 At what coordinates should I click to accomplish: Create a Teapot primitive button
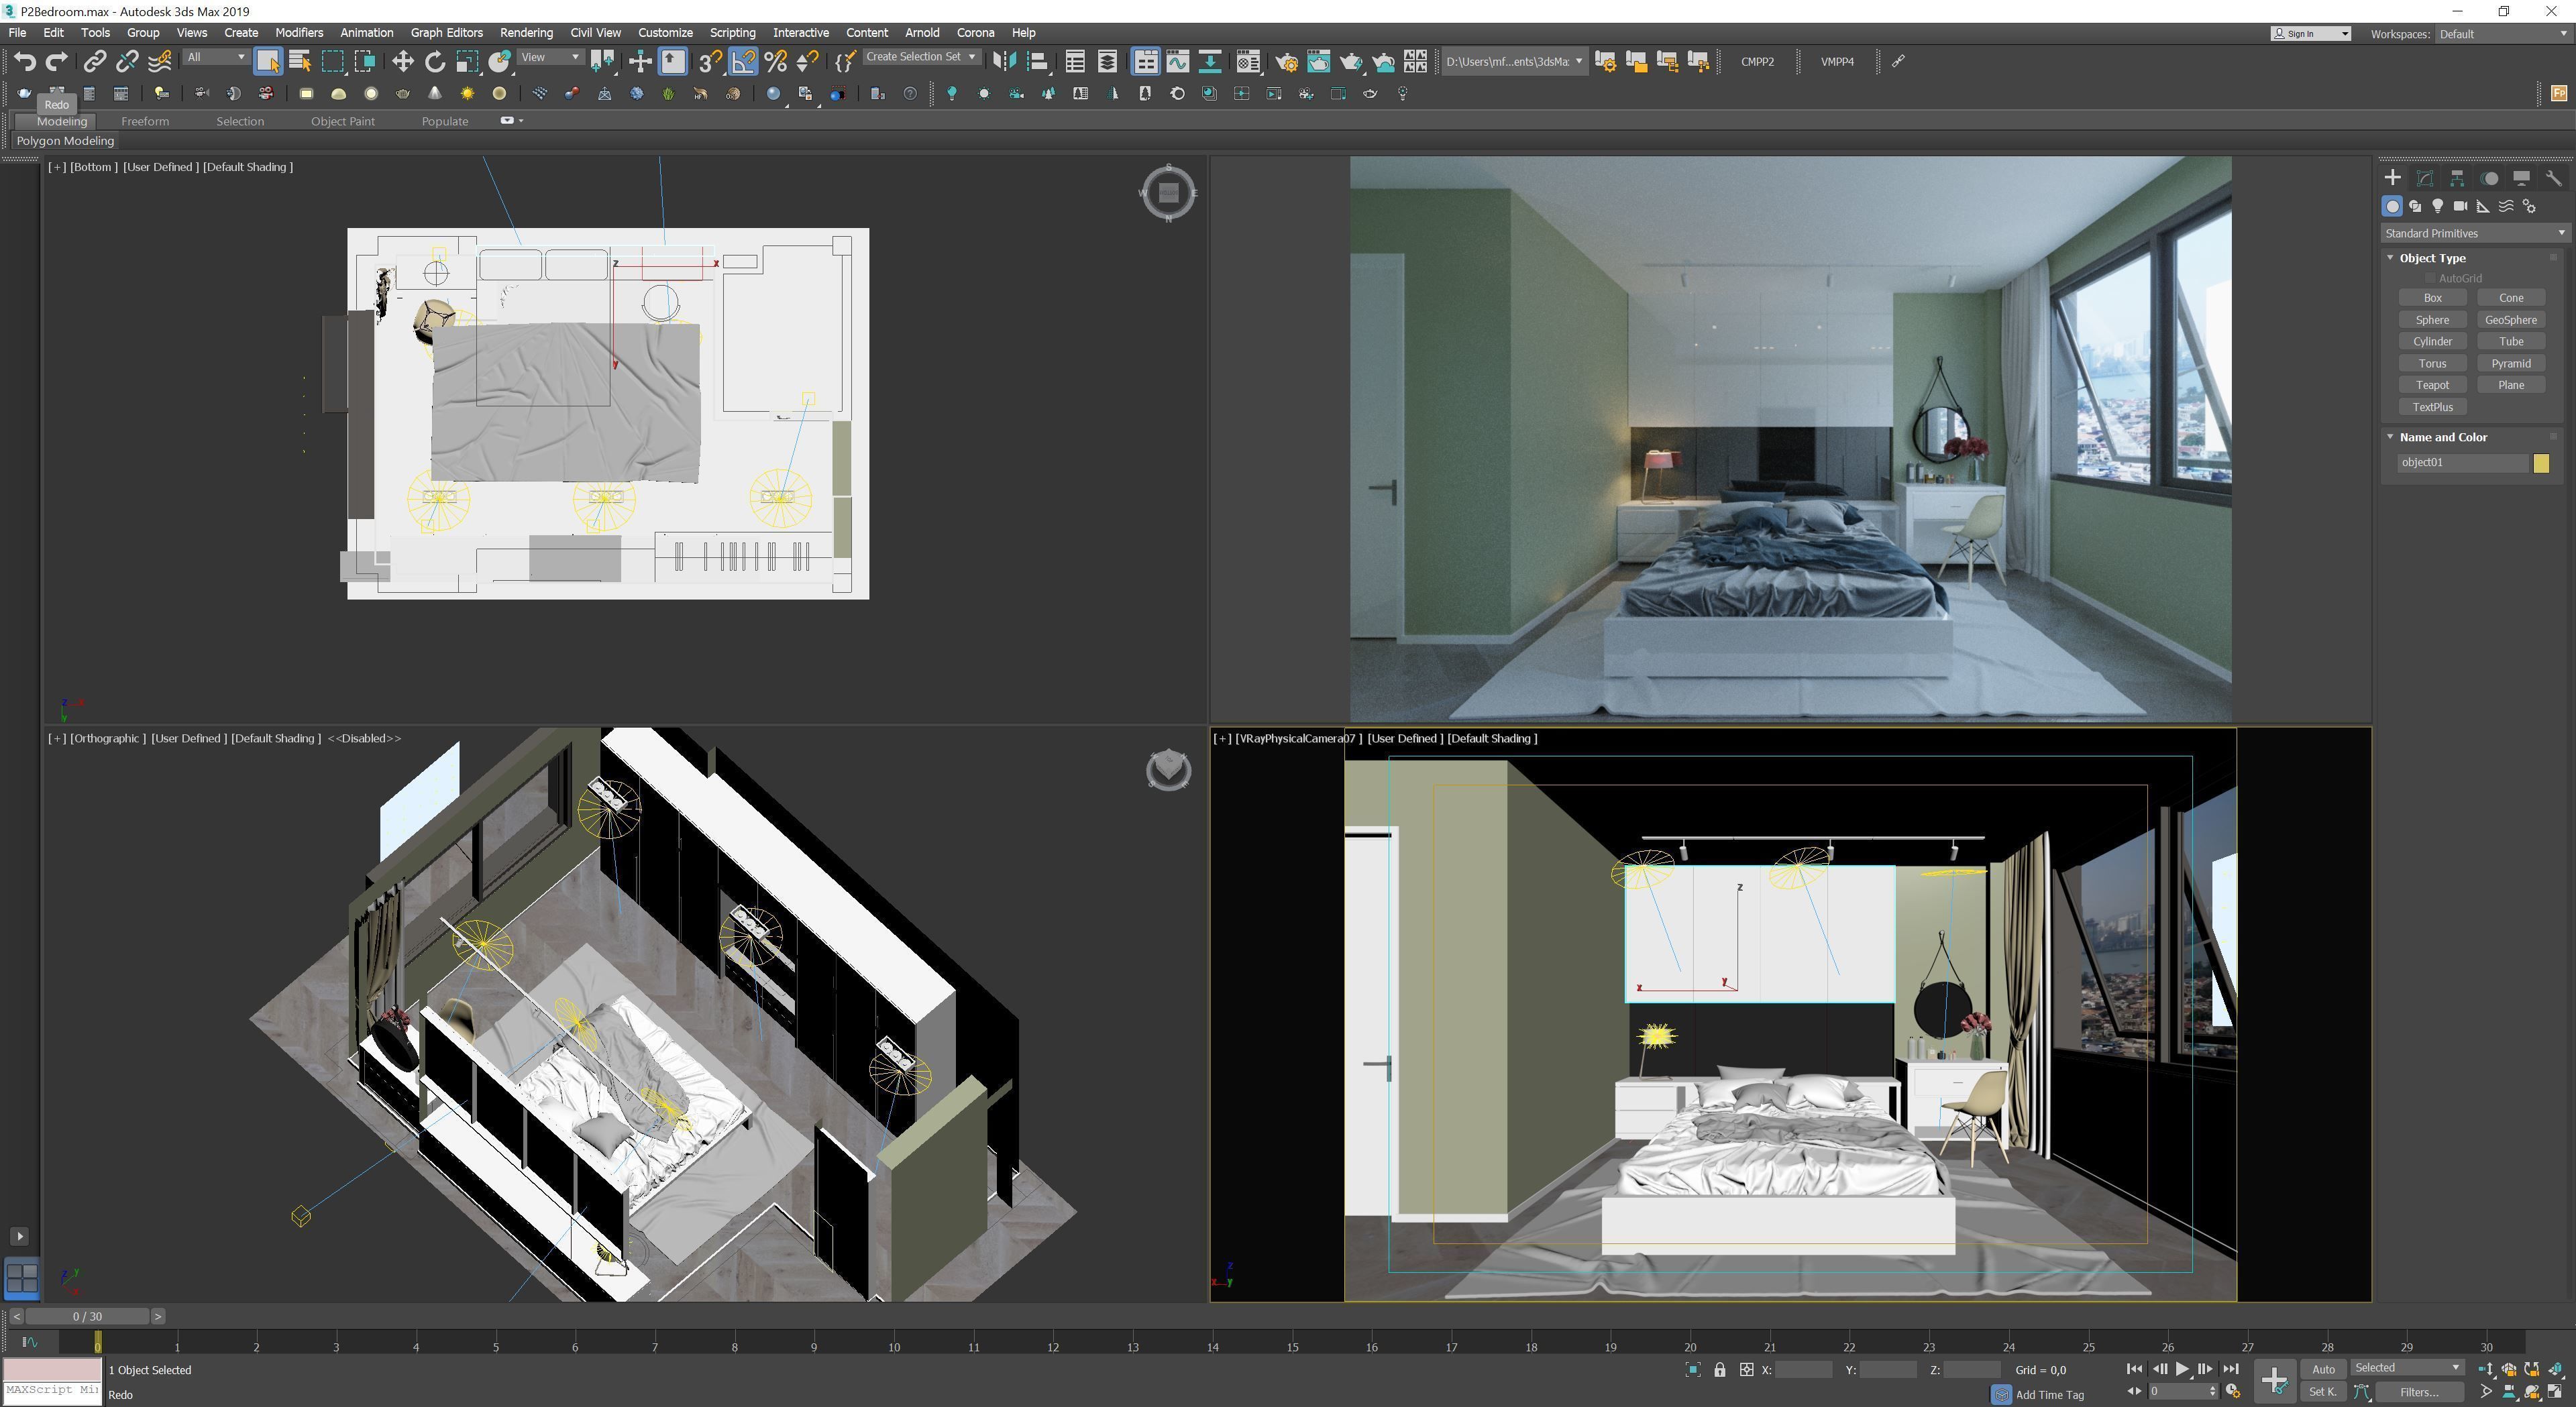(2432, 385)
